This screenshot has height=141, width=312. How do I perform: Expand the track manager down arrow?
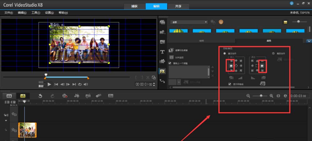(x=5, y=120)
